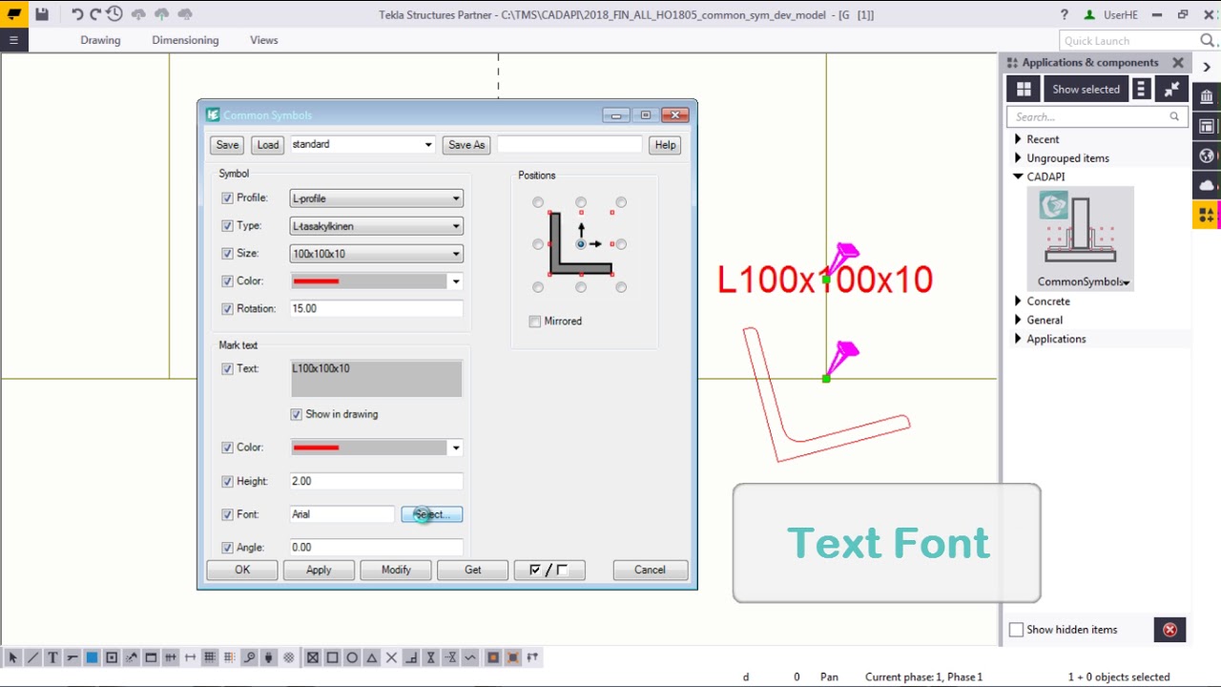
Task: Expand the Recent group
Action: click(1018, 139)
